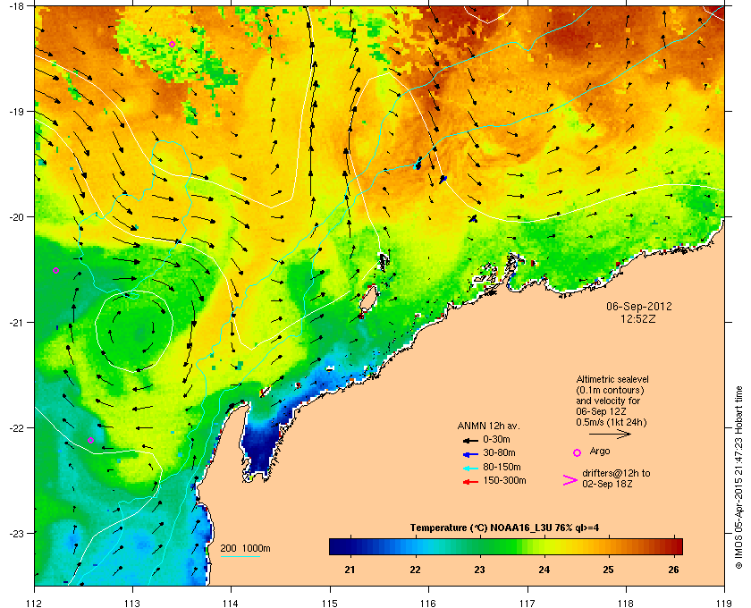Image resolution: width=751 pixels, height=608 pixels.
Task: Click the 118 longitude axis label
Action: [x=626, y=603]
